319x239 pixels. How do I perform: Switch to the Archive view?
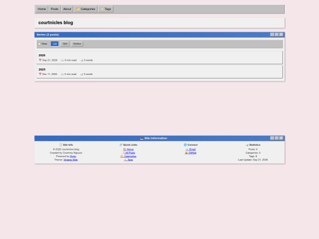[77, 44]
